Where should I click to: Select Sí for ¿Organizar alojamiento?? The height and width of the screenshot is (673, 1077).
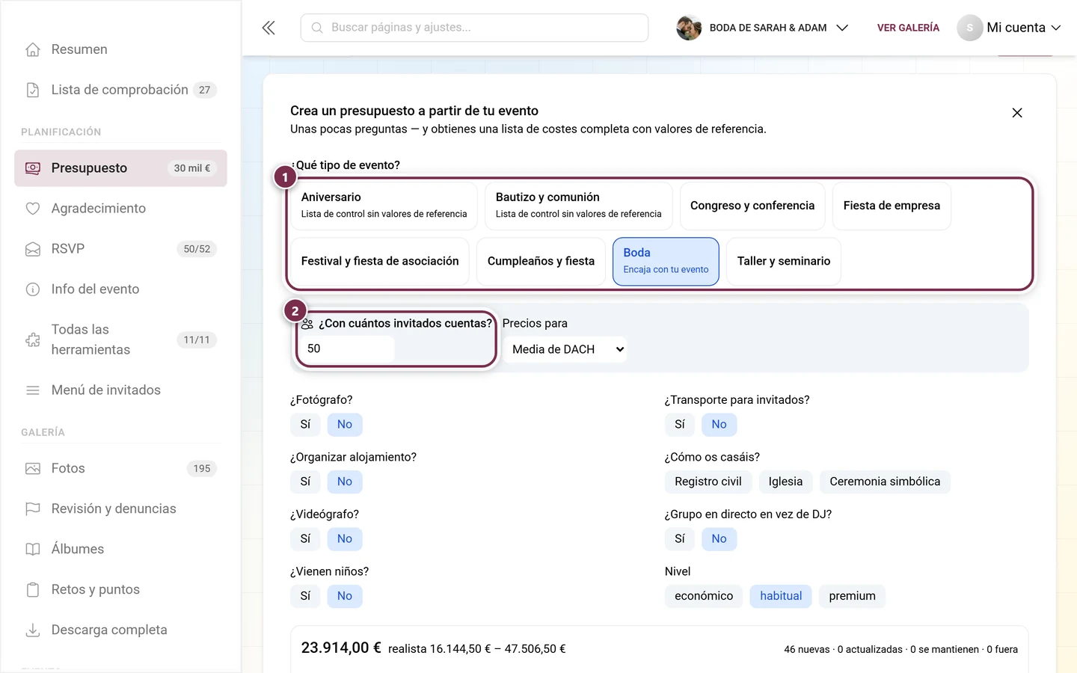click(x=305, y=482)
